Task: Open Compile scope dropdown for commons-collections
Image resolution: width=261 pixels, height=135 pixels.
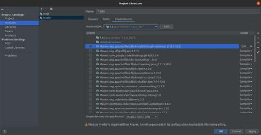Action: pyautogui.click(x=246, y=104)
